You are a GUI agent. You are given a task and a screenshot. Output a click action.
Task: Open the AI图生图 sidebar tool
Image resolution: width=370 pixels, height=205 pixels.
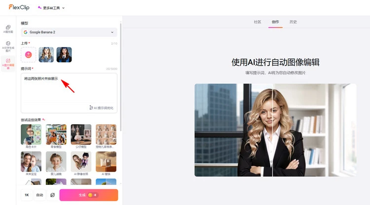pyautogui.click(x=8, y=29)
